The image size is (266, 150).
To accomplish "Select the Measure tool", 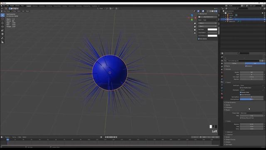I will coord(2,42).
